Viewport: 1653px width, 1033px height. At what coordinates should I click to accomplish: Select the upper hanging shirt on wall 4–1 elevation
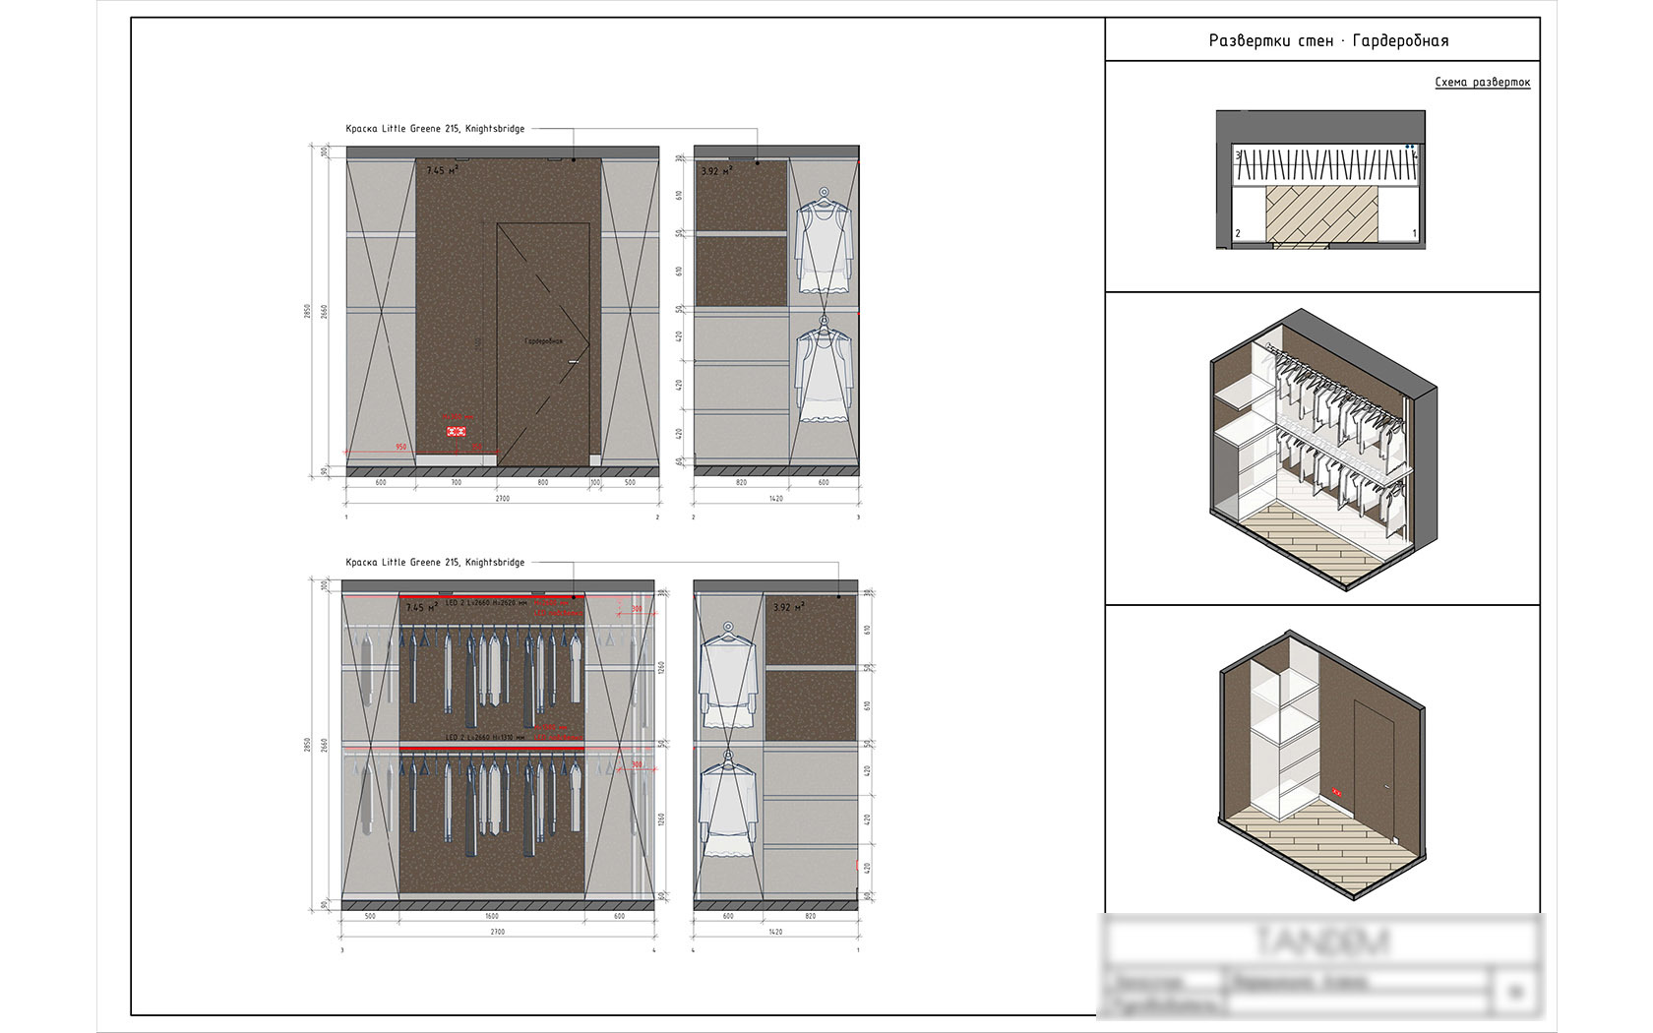tap(728, 675)
